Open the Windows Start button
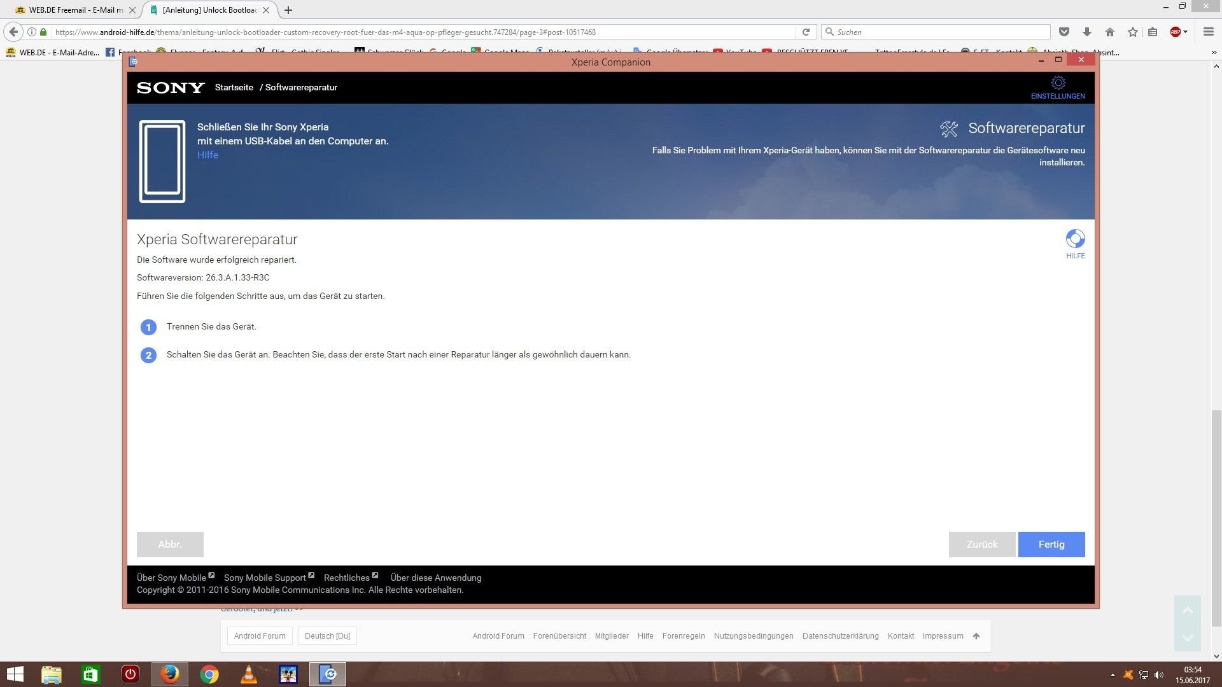 15,674
